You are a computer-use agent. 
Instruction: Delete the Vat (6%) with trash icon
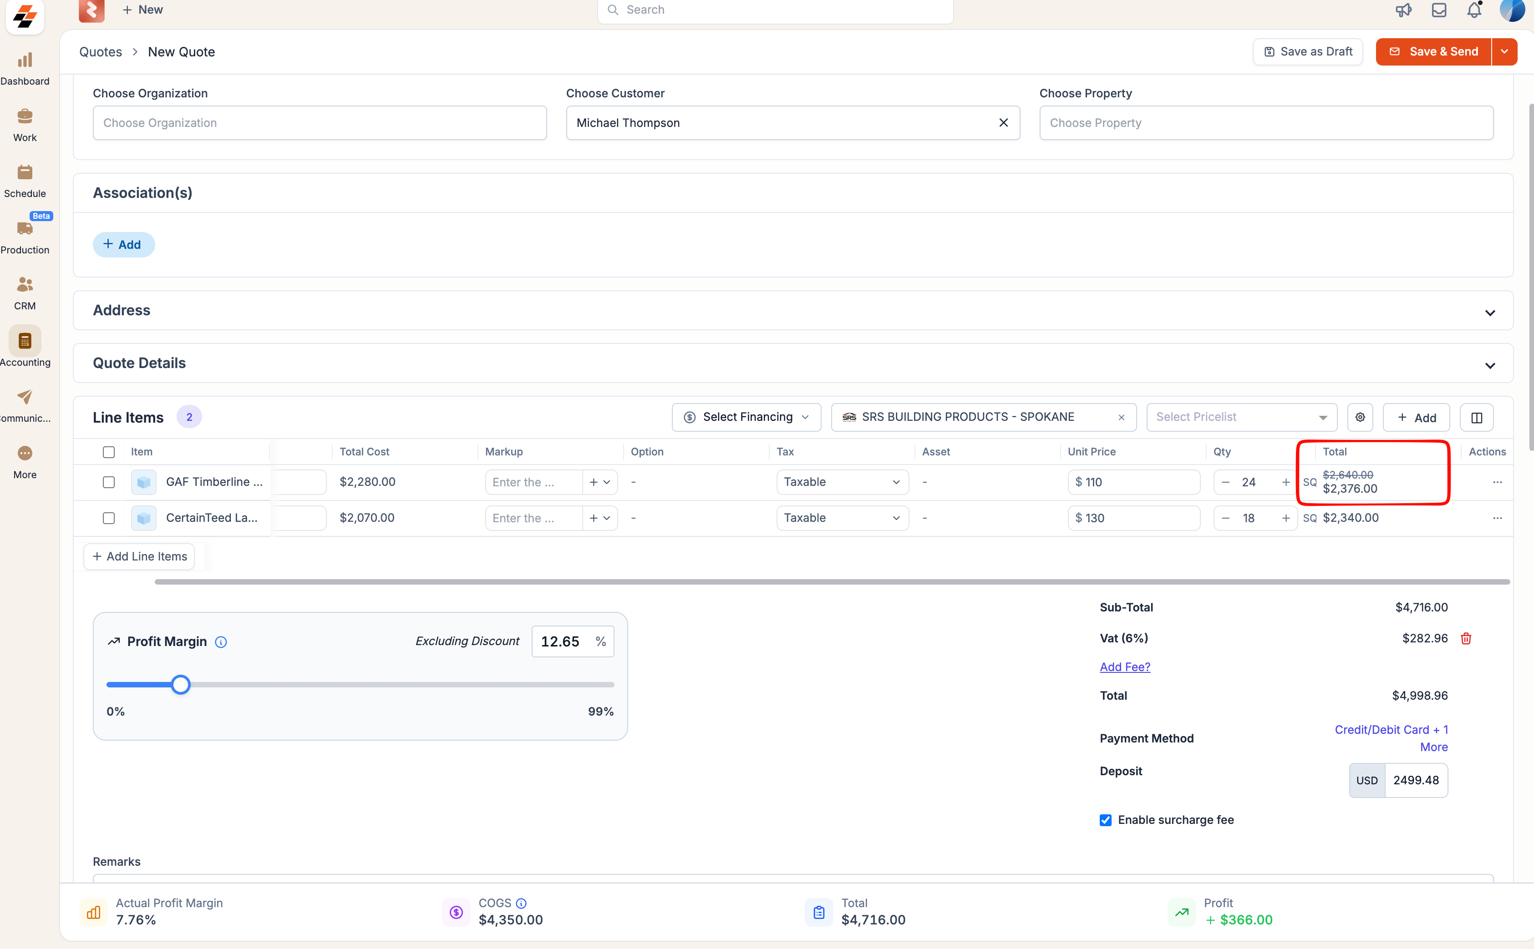coord(1466,638)
